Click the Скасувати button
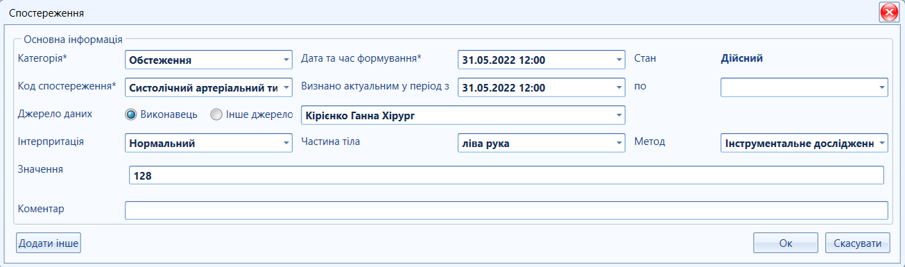 [x=857, y=243]
